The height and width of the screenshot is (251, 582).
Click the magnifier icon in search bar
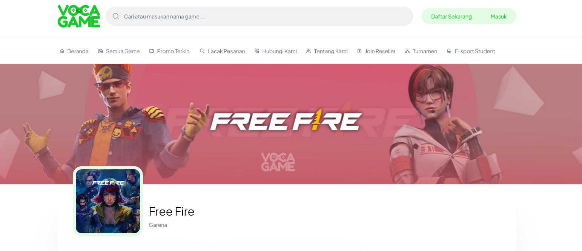point(116,16)
